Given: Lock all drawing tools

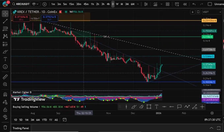Looking at the screenshot, I should pos(5,110).
